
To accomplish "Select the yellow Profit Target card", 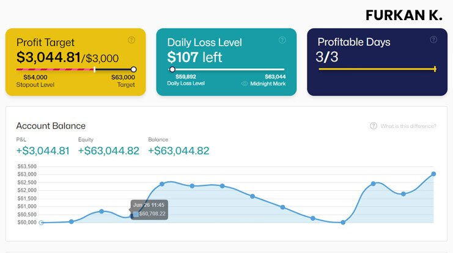I will click(x=76, y=62).
